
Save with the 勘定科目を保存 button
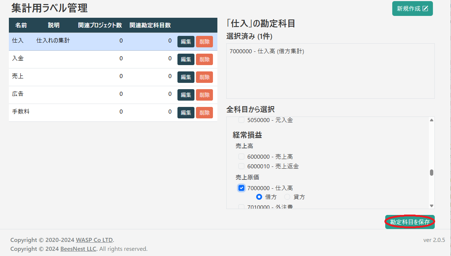(410, 222)
